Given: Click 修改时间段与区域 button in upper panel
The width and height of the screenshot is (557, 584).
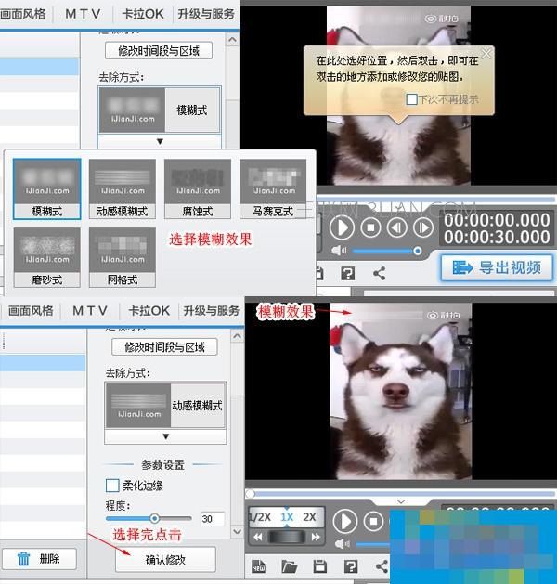Looking at the screenshot, I should tap(159, 51).
